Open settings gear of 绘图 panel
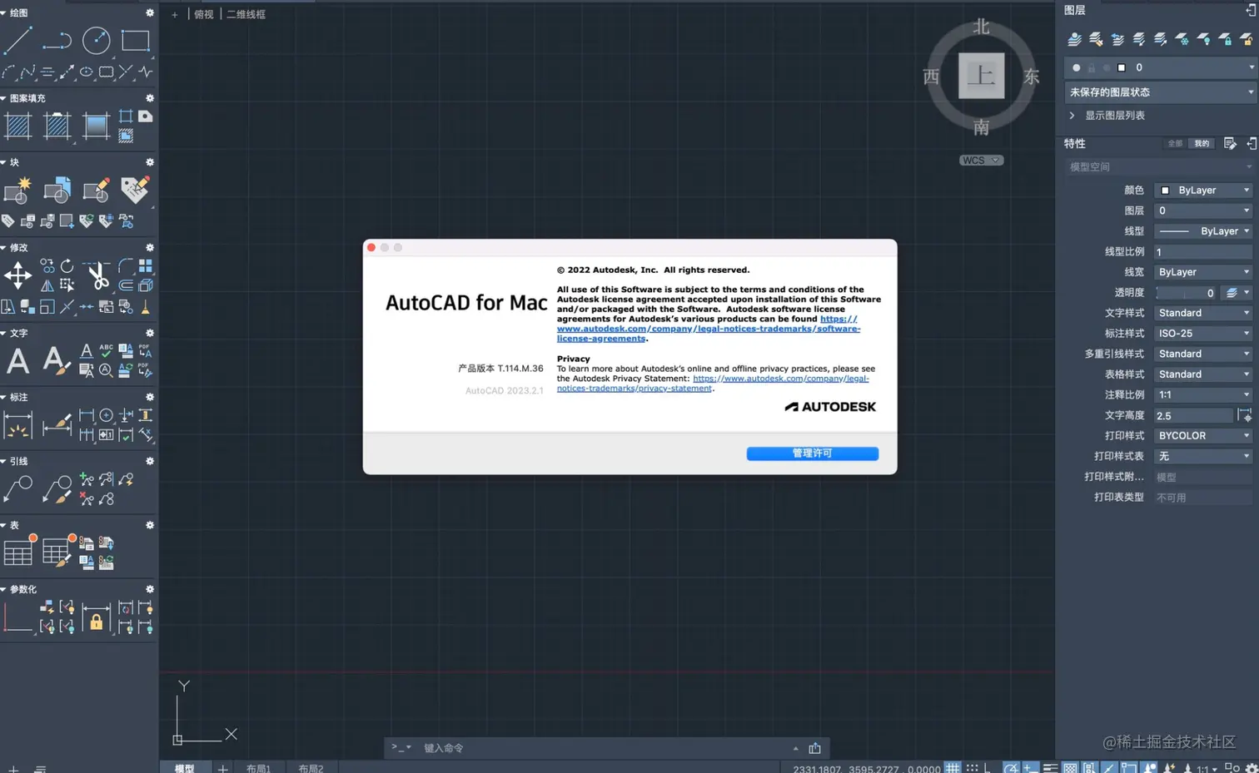Screen dimensions: 1259x773 coord(150,12)
